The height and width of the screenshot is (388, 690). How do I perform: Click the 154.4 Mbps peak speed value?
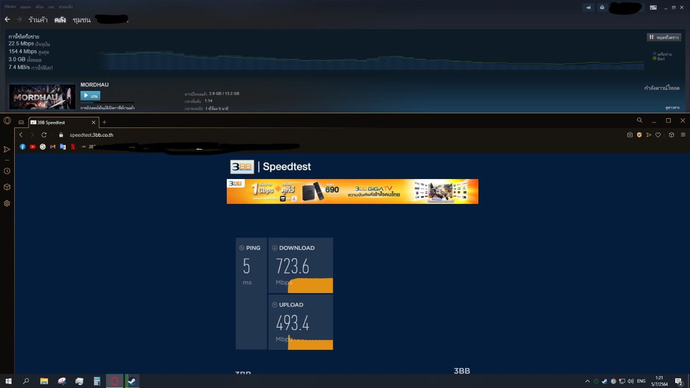(x=23, y=52)
